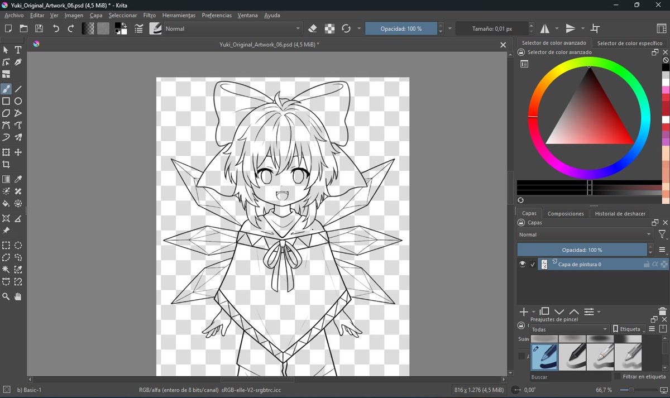670x398 pixels.
Task: Enable Filtrar en etiqueta checkbox
Action: [x=617, y=377]
